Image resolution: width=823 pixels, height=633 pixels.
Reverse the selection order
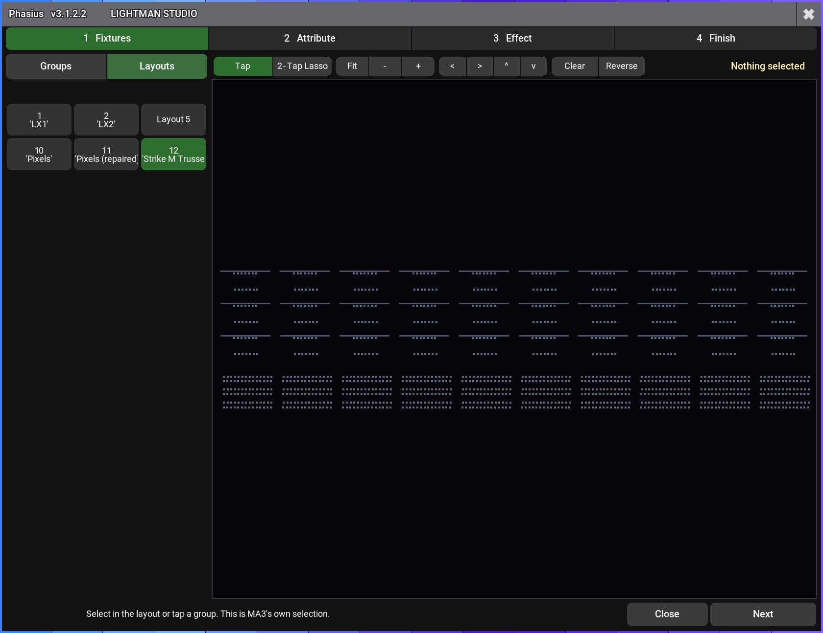click(622, 66)
